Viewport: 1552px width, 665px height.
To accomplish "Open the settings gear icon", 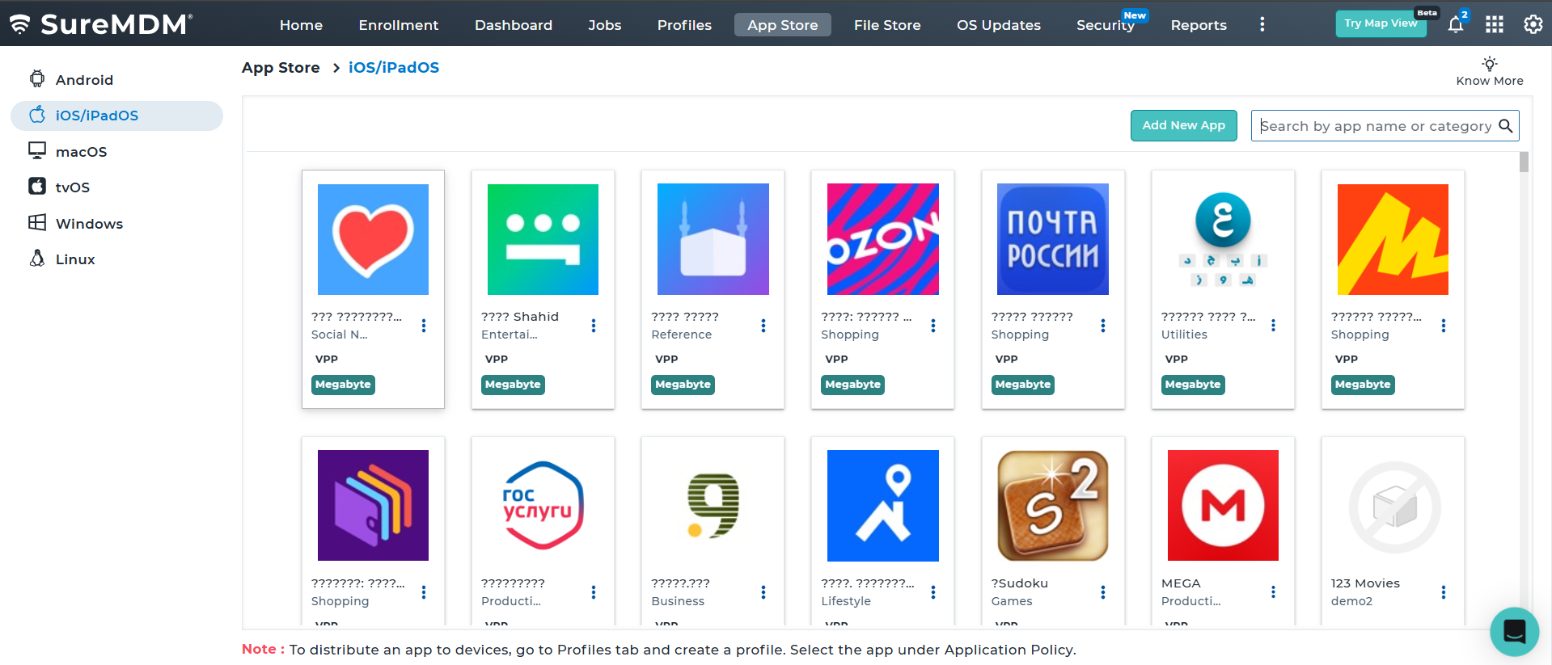I will click(x=1533, y=24).
